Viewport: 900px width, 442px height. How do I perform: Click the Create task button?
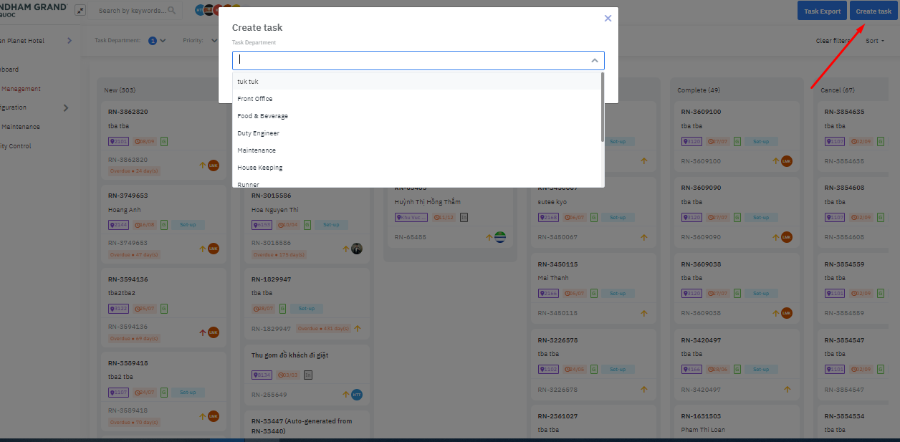click(873, 11)
